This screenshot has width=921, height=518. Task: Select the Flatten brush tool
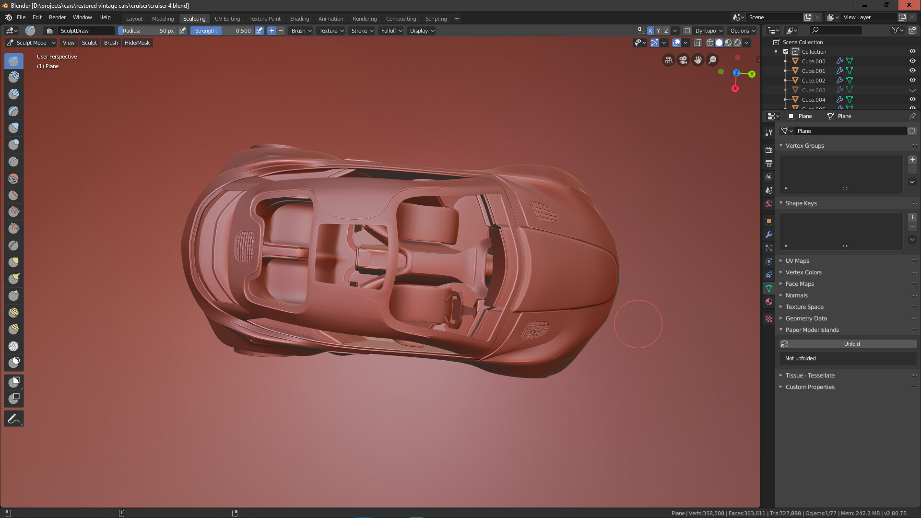[x=14, y=195]
